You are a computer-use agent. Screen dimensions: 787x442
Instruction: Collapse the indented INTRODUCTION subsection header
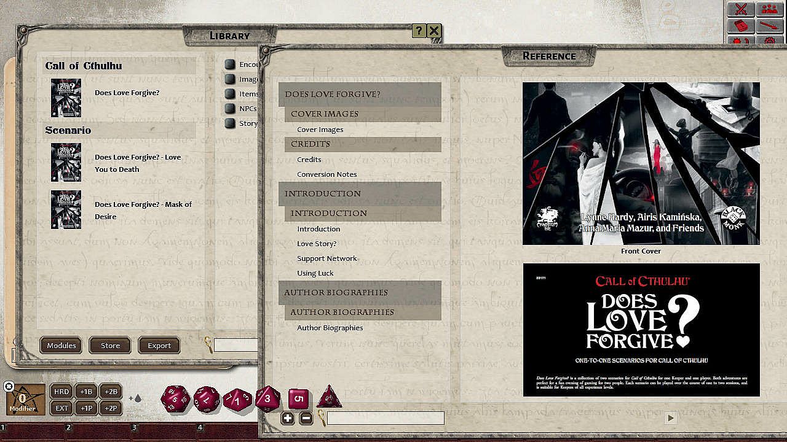pyautogui.click(x=363, y=214)
